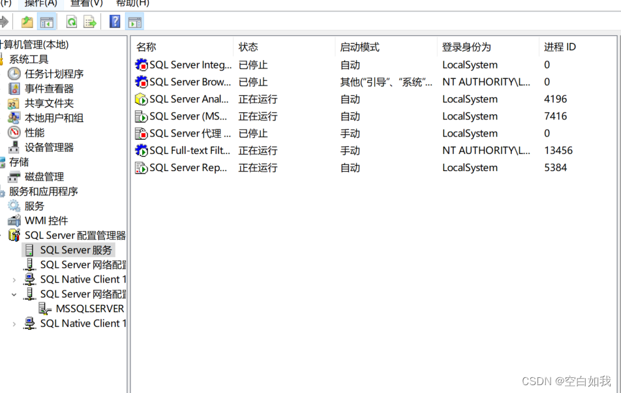Select the SQL Server Brow... service icon
This screenshot has width=621, height=393.
142,82
